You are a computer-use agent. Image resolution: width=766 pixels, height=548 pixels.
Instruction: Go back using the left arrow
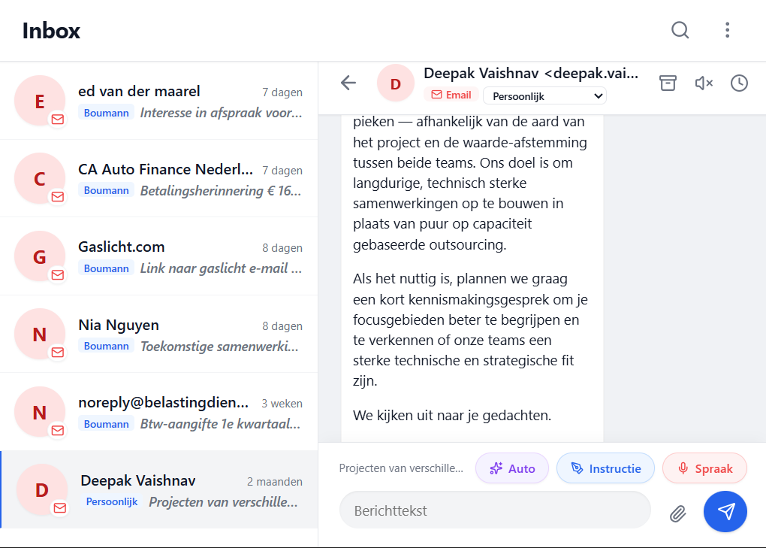click(348, 83)
